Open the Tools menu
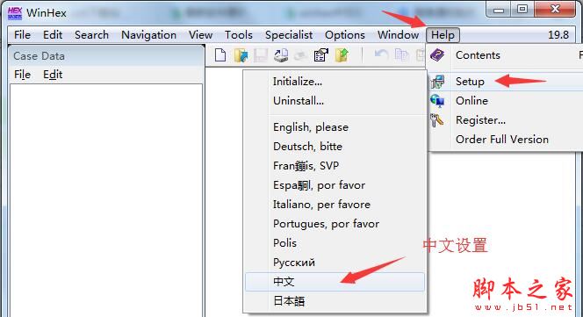The image size is (583, 317). point(238,35)
